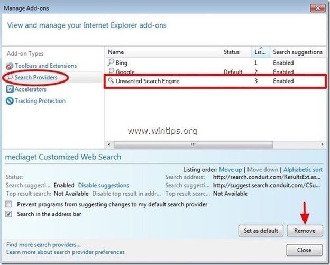Select Search Providers add-on type
Viewport: 330px width, 265px height.
(36, 77)
